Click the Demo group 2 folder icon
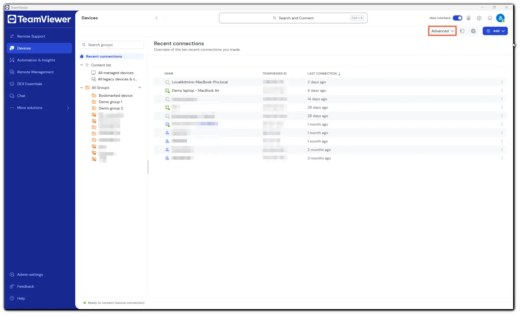 click(x=94, y=108)
